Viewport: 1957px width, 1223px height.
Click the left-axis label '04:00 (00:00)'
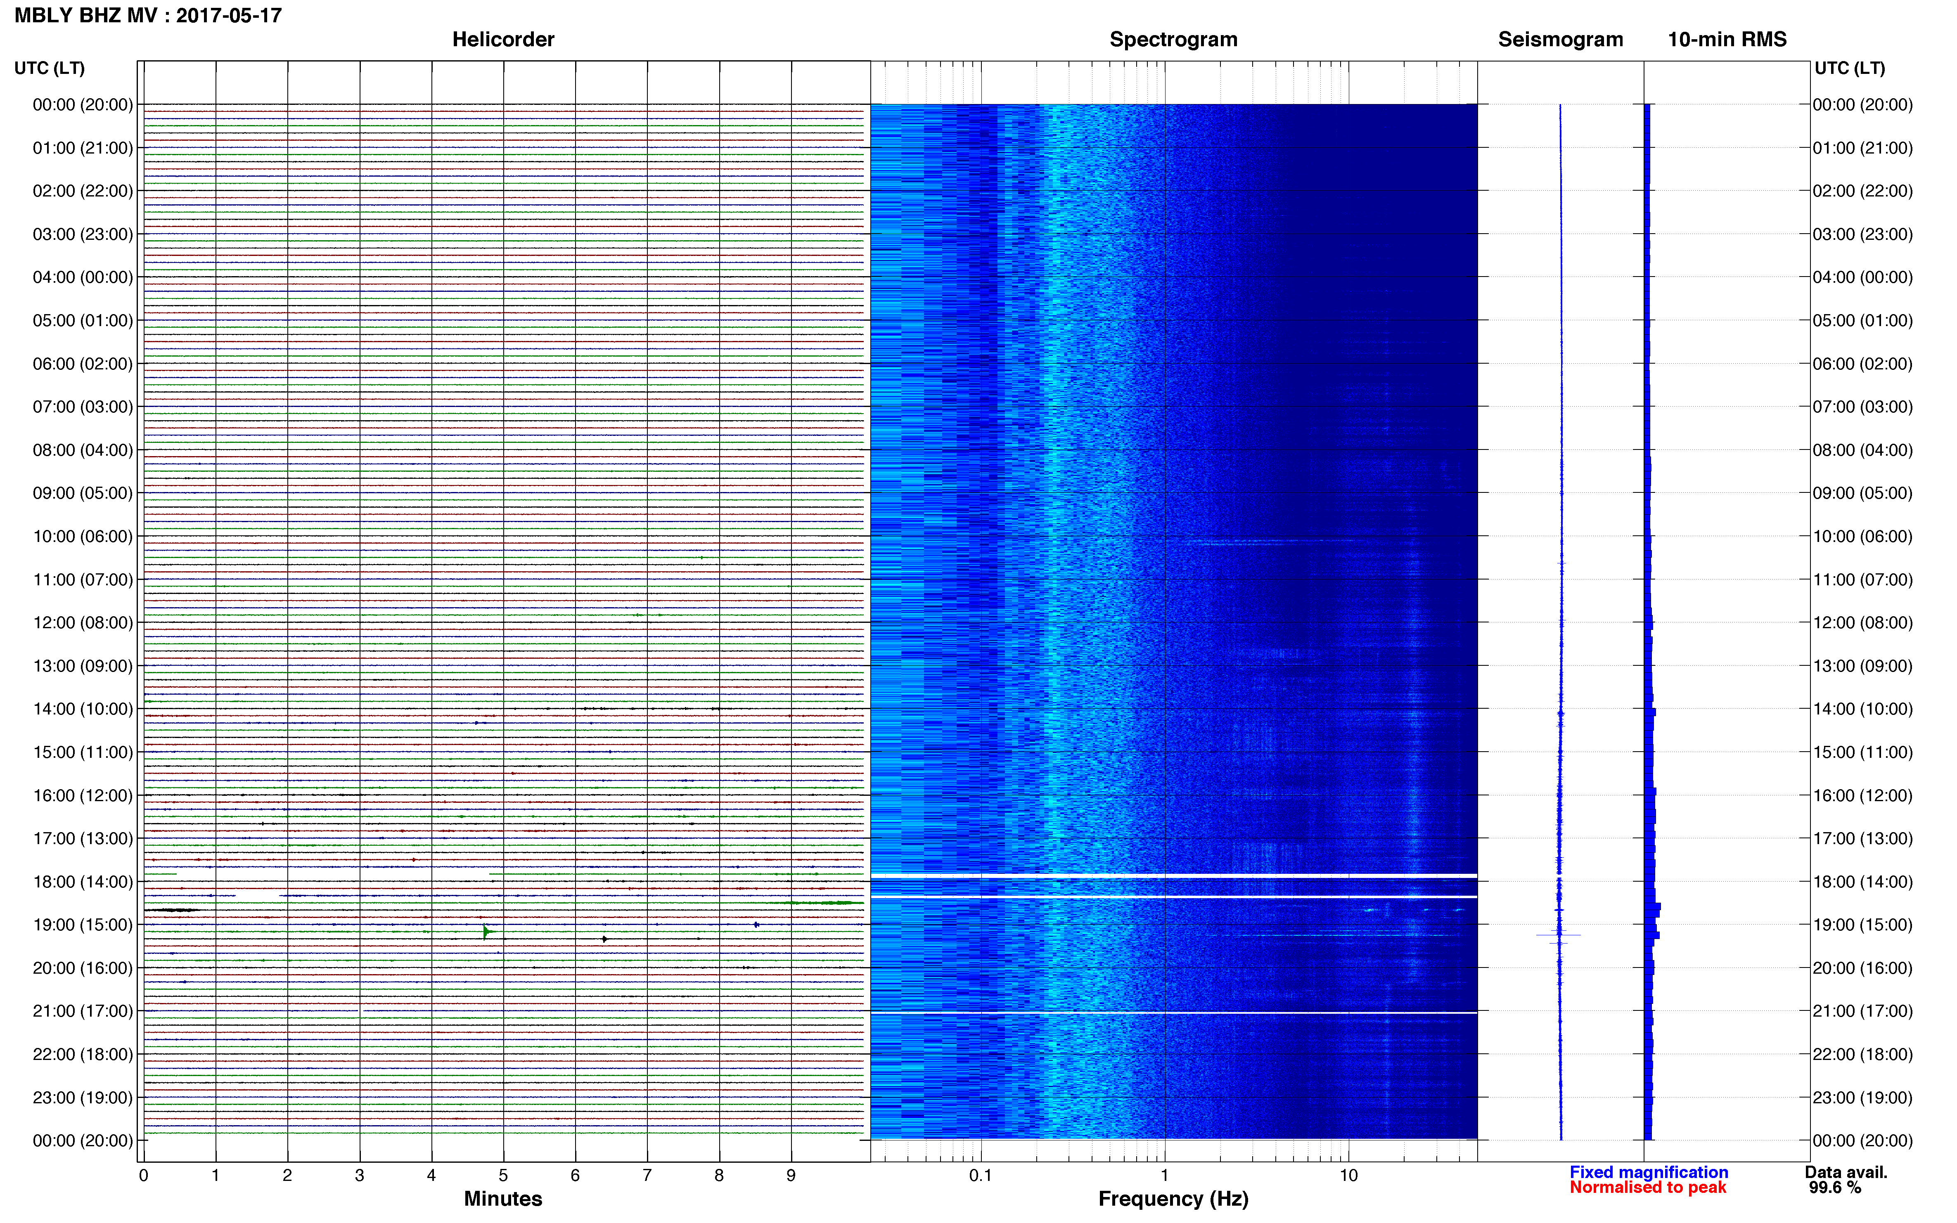click(x=83, y=277)
